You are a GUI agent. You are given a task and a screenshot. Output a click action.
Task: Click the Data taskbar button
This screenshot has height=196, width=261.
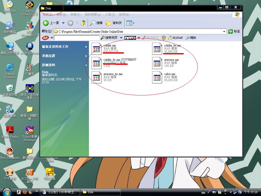tap(100, 192)
